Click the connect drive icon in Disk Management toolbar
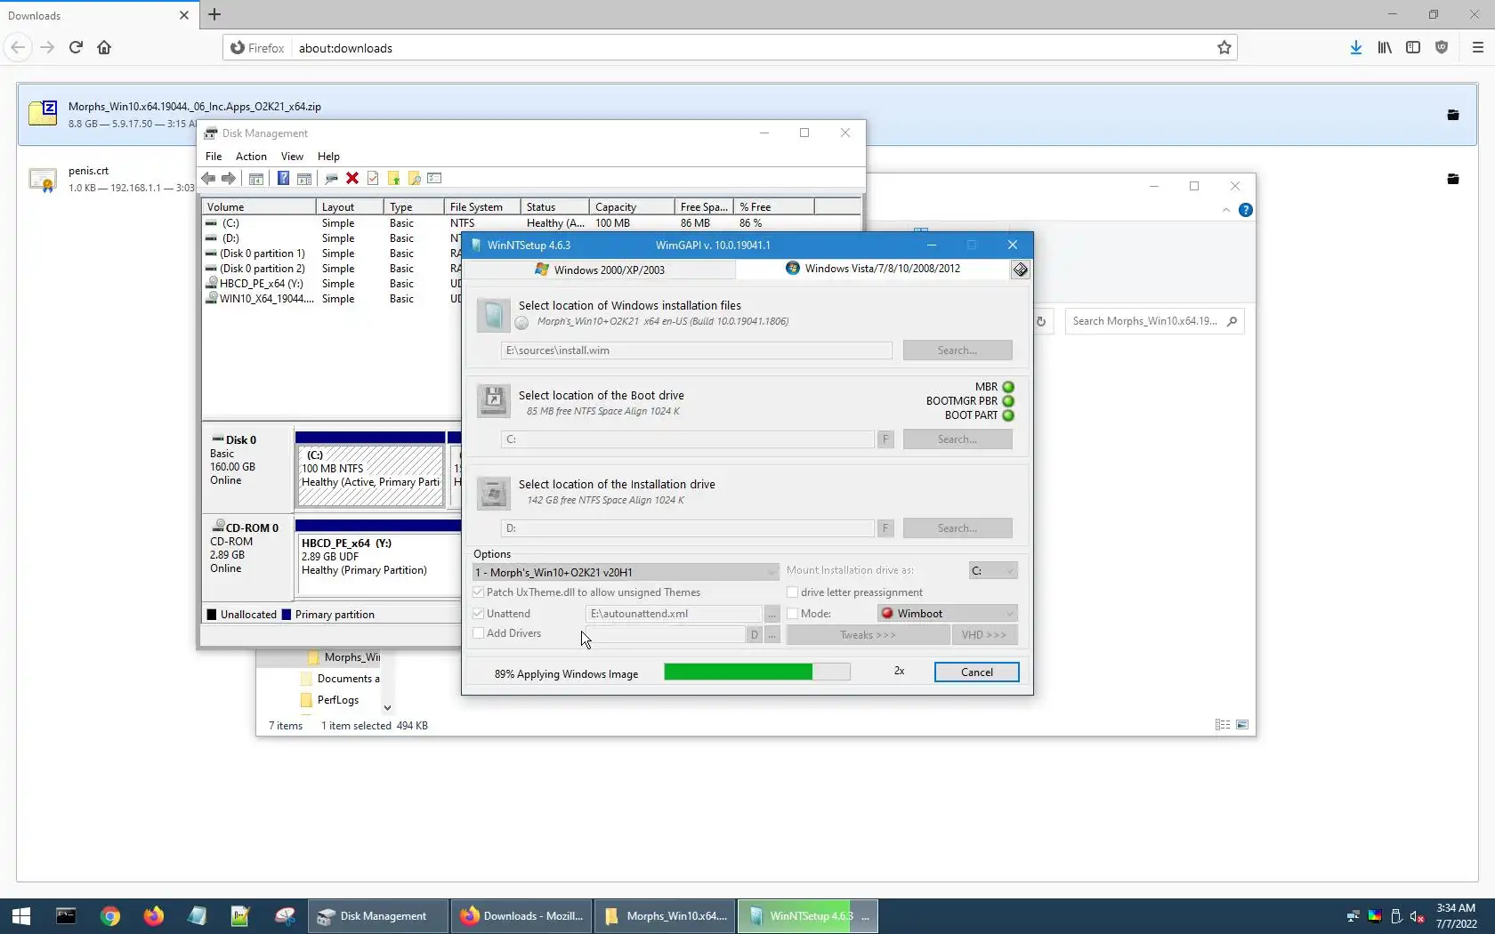 [331, 179]
